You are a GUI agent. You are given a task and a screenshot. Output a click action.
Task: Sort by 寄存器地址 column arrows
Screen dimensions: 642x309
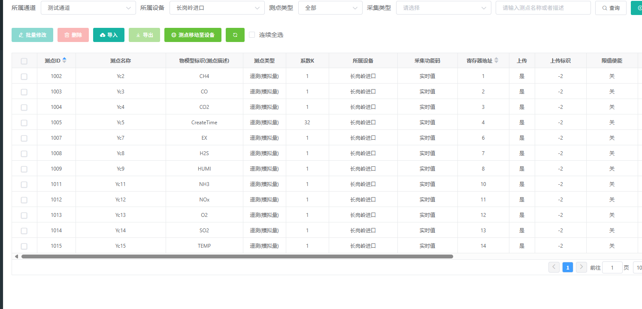tap(497, 61)
